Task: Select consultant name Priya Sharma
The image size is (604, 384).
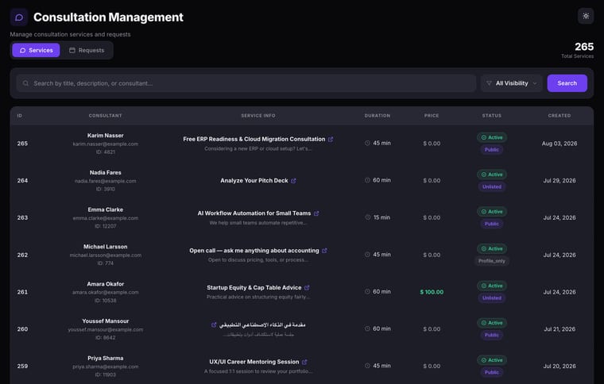Action: pos(106,359)
